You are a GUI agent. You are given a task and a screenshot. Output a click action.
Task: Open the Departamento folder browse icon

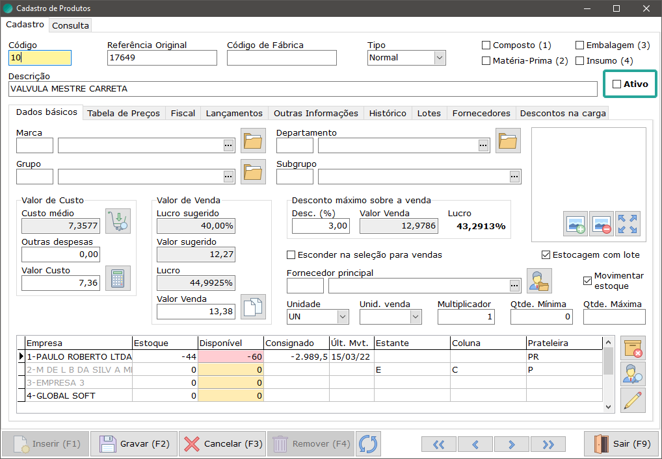508,140
